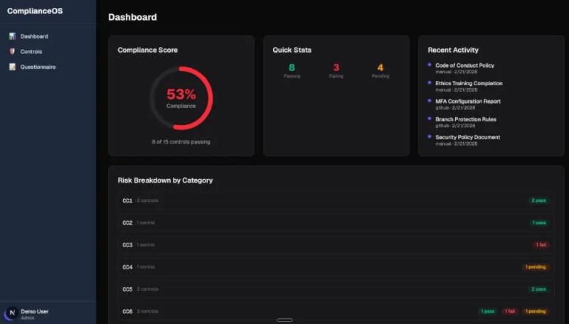Image resolution: width=569 pixels, height=324 pixels.
Task: Select the CC2 category row
Action: 336,222
